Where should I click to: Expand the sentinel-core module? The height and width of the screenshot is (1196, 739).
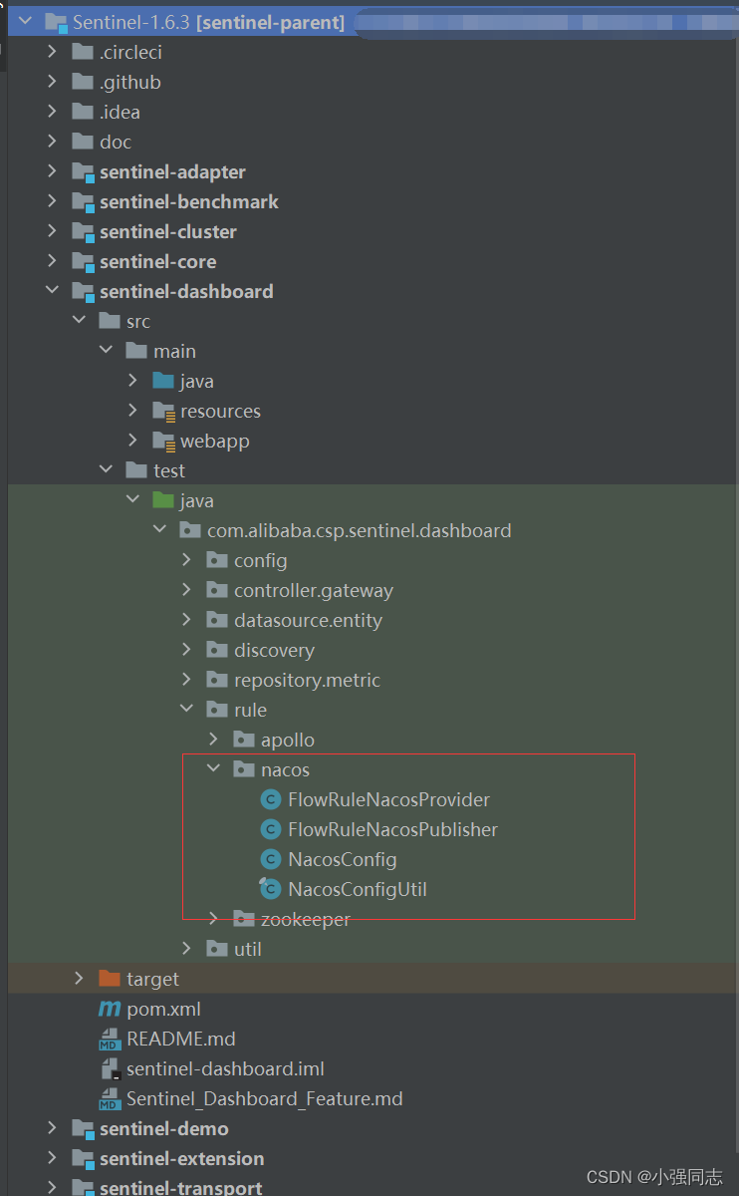[51, 261]
